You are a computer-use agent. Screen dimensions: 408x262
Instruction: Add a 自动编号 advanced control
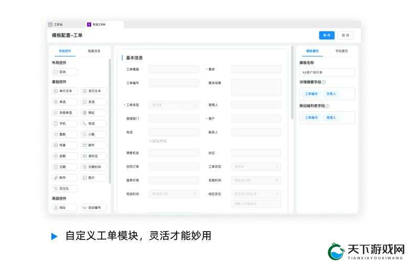(x=94, y=208)
